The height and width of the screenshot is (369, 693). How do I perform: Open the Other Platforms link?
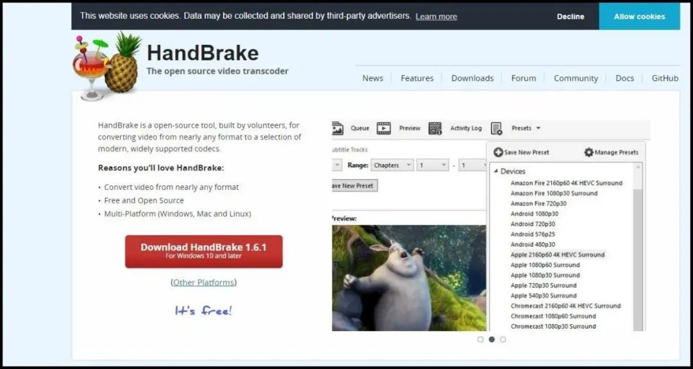point(204,282)
